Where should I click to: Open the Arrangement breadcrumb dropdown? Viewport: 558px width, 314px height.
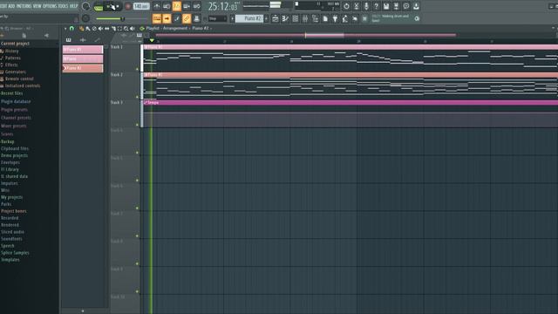[x=175, y=28]
